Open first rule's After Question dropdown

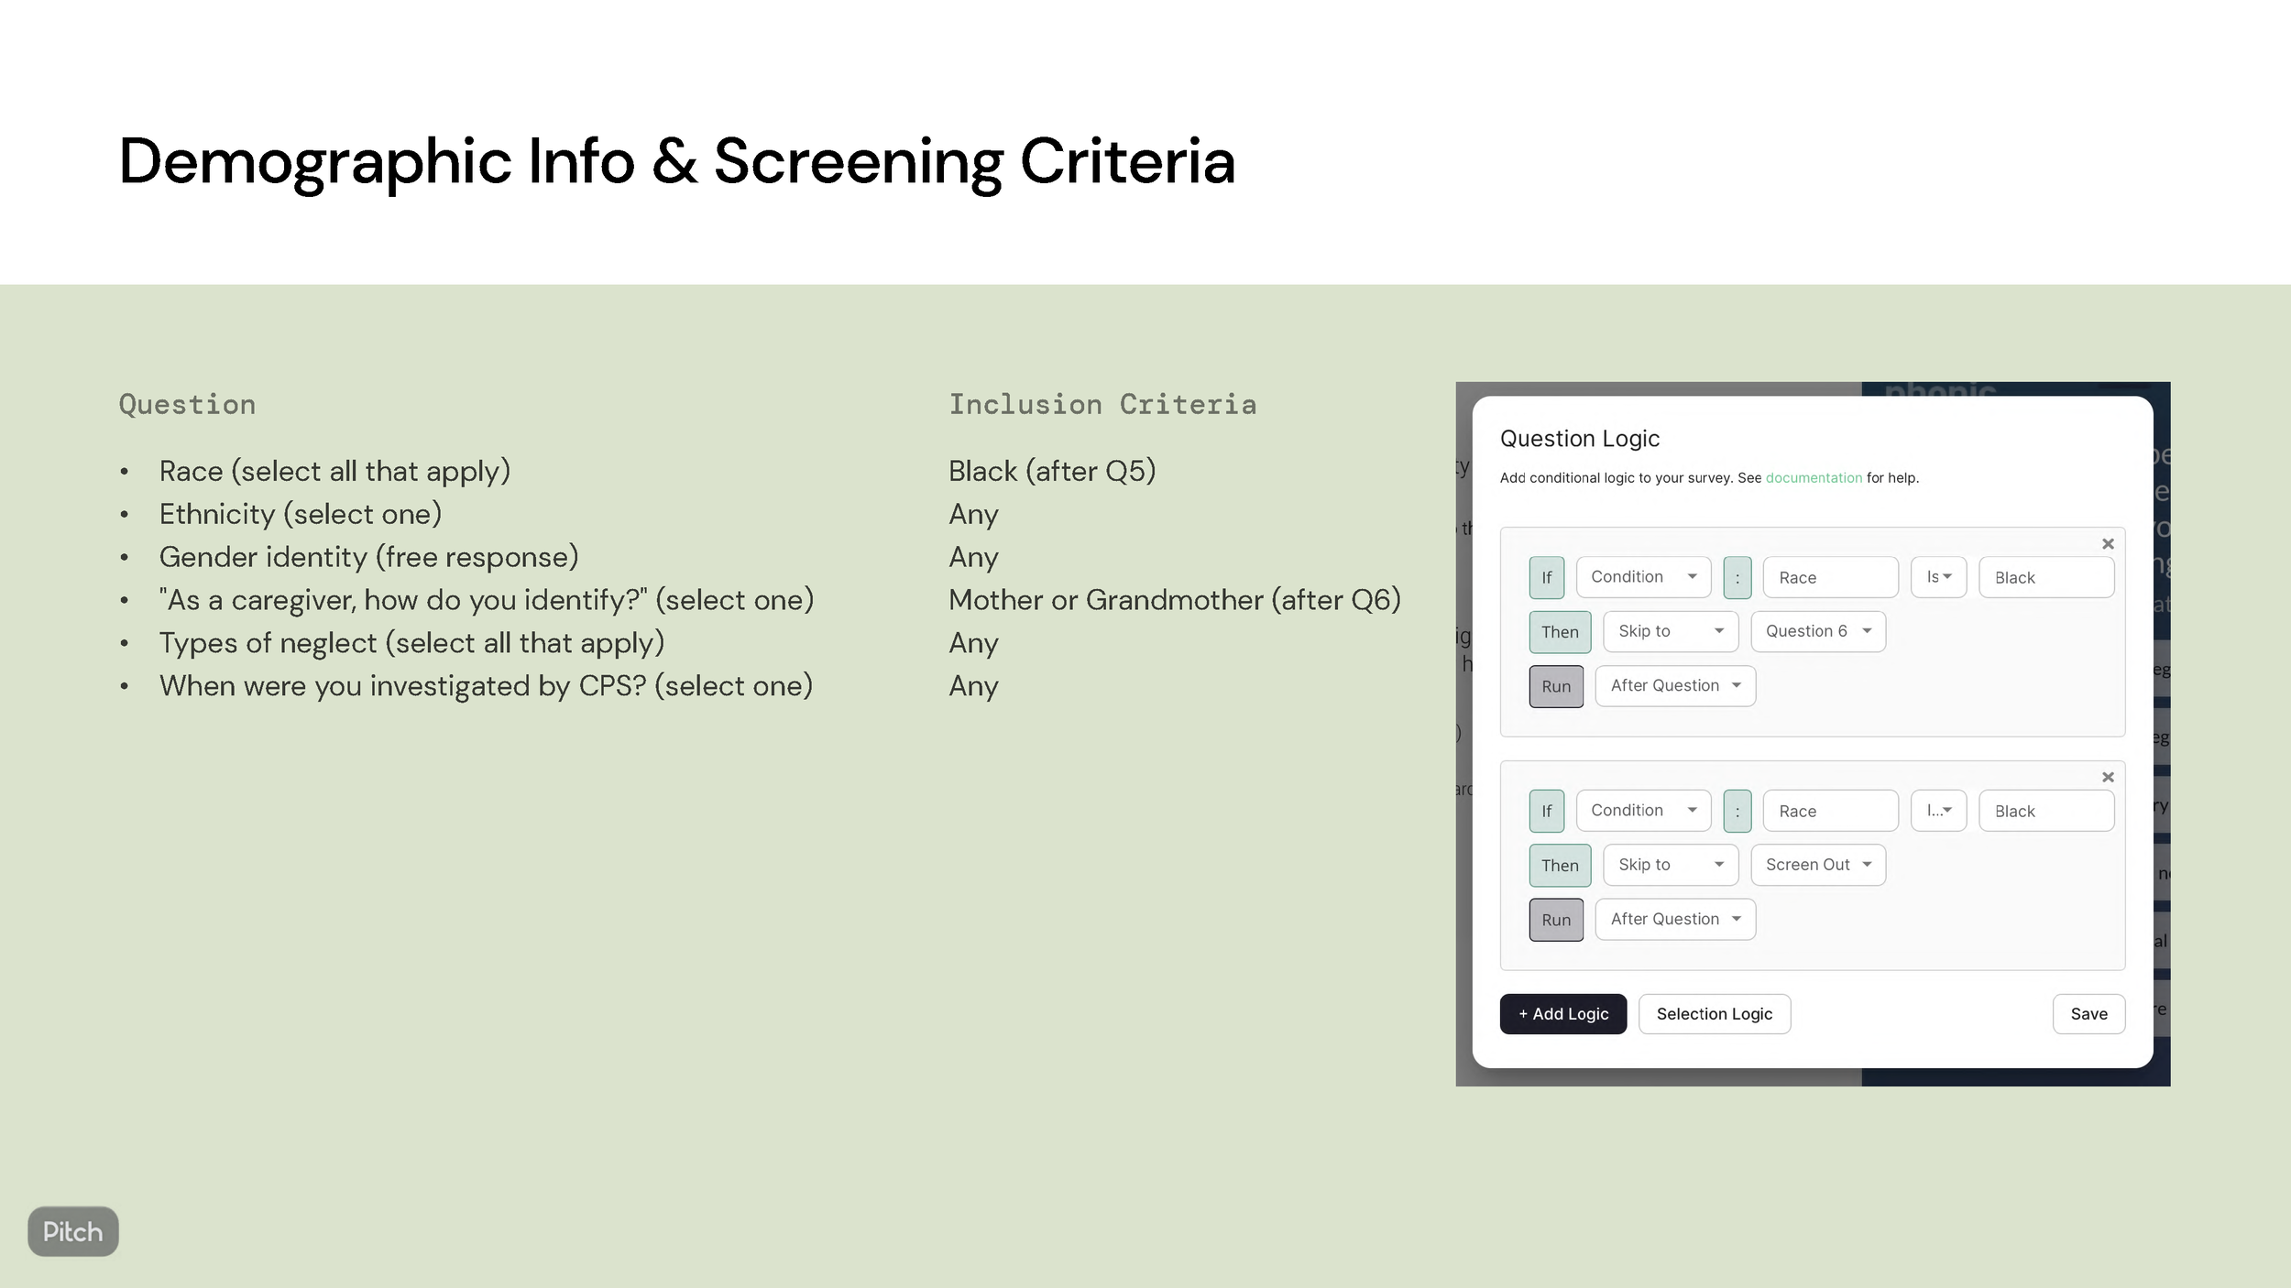point(1674,685)
